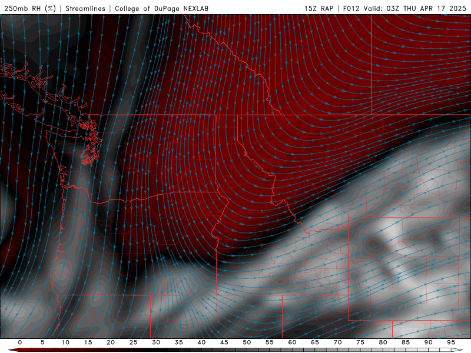Select the "15Z RAP" model run label
This screenshot has height=353, width=471.
coord(319,8)
